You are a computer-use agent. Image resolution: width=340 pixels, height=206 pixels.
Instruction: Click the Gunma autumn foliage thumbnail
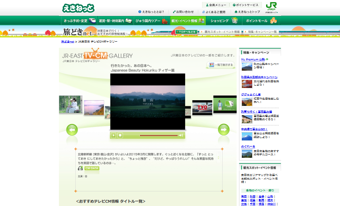(247, 102)
